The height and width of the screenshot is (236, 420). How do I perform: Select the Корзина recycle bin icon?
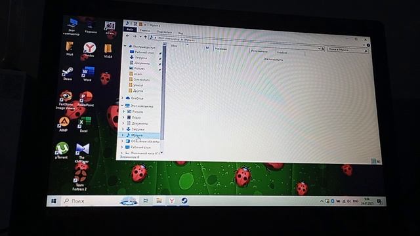(91, 27)
